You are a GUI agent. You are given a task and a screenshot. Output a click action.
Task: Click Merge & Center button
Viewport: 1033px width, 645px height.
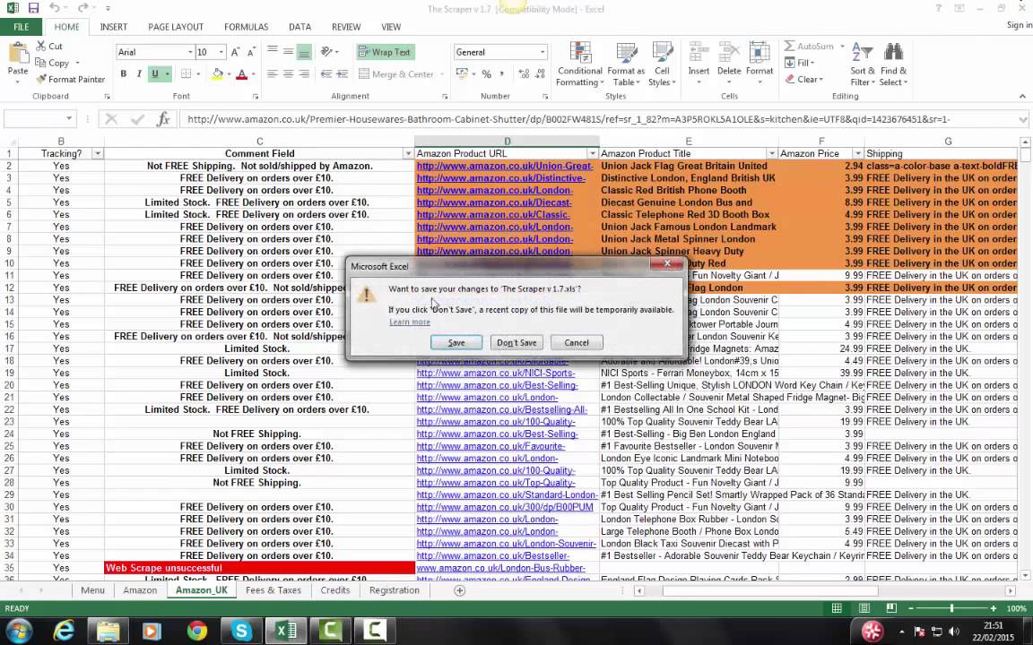pos(396,74)
